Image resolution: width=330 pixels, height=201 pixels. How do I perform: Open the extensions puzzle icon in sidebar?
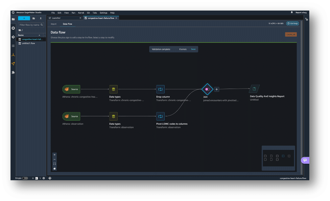tap(13, 72)
